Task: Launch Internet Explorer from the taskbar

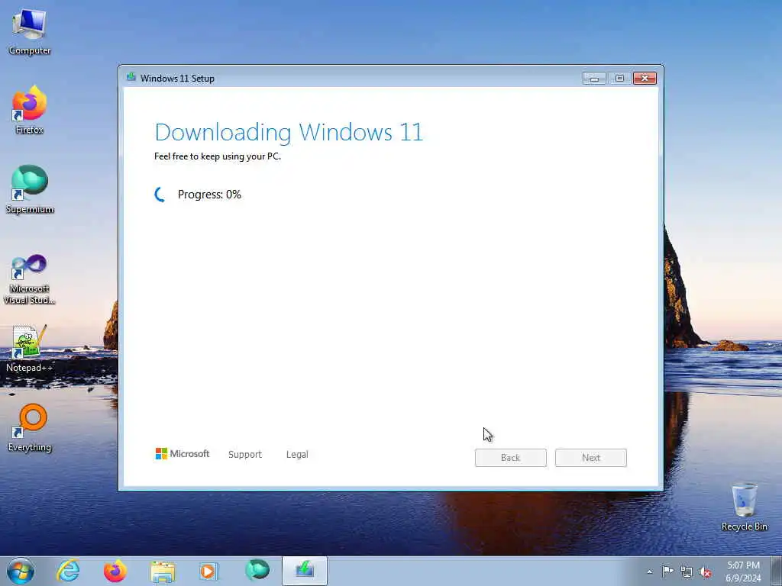Action: tap(68, 571)
